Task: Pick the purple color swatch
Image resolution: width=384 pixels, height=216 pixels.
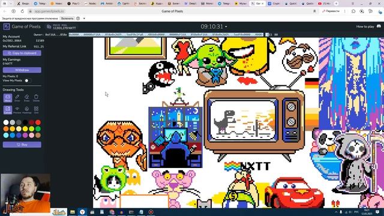Action: (25, 135)
